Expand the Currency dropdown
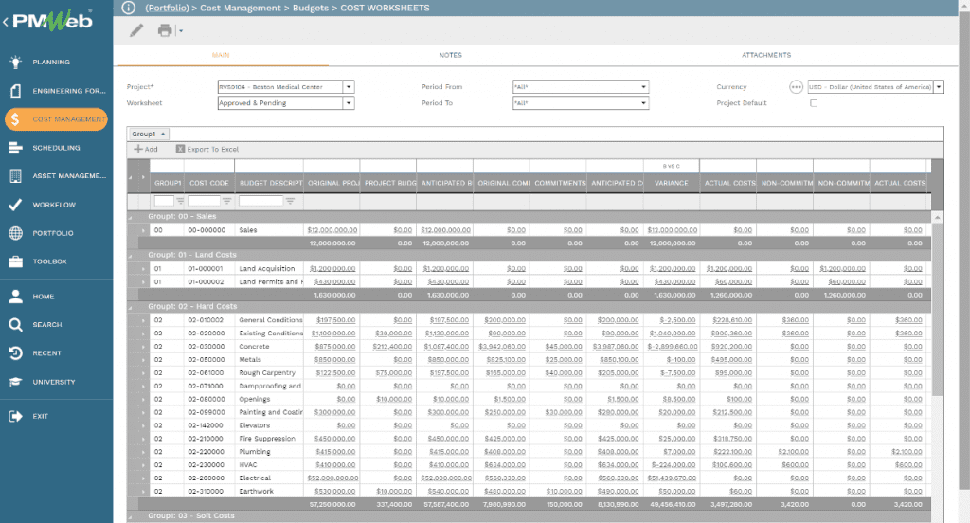 [938, 87]
